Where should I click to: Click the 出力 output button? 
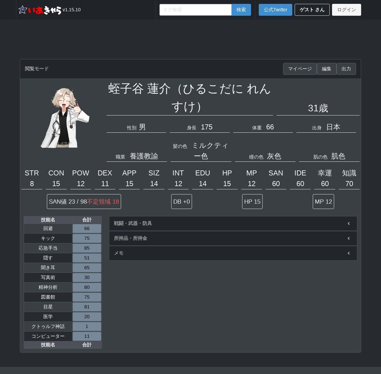[346, 69]
